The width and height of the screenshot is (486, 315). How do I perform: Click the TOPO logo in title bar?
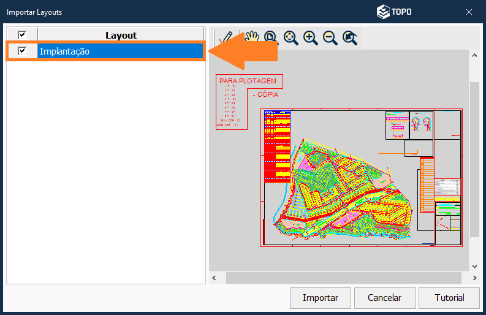point(394,12)
